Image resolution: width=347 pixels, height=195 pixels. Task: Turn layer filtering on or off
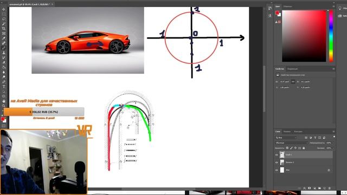pyautogui.click(x=334, y=137)
